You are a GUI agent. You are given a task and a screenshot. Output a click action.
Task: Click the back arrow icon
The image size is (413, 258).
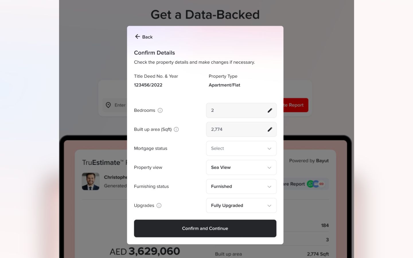(137, 37)
